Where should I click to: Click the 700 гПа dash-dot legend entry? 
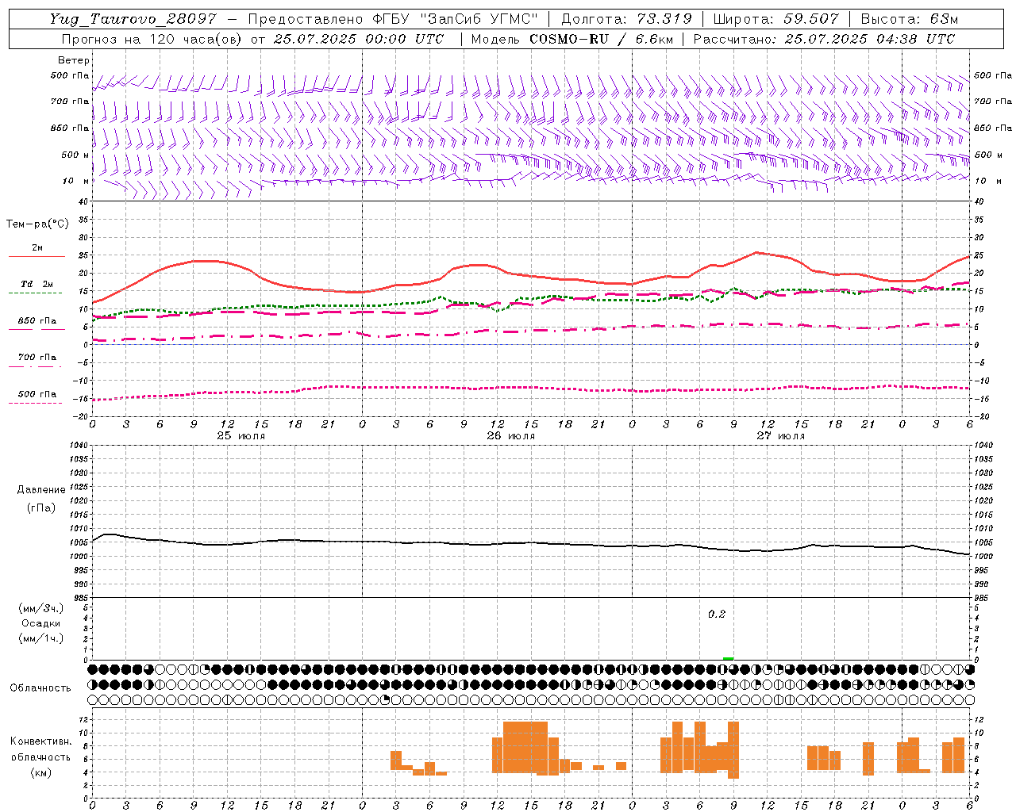click(37, 358)
